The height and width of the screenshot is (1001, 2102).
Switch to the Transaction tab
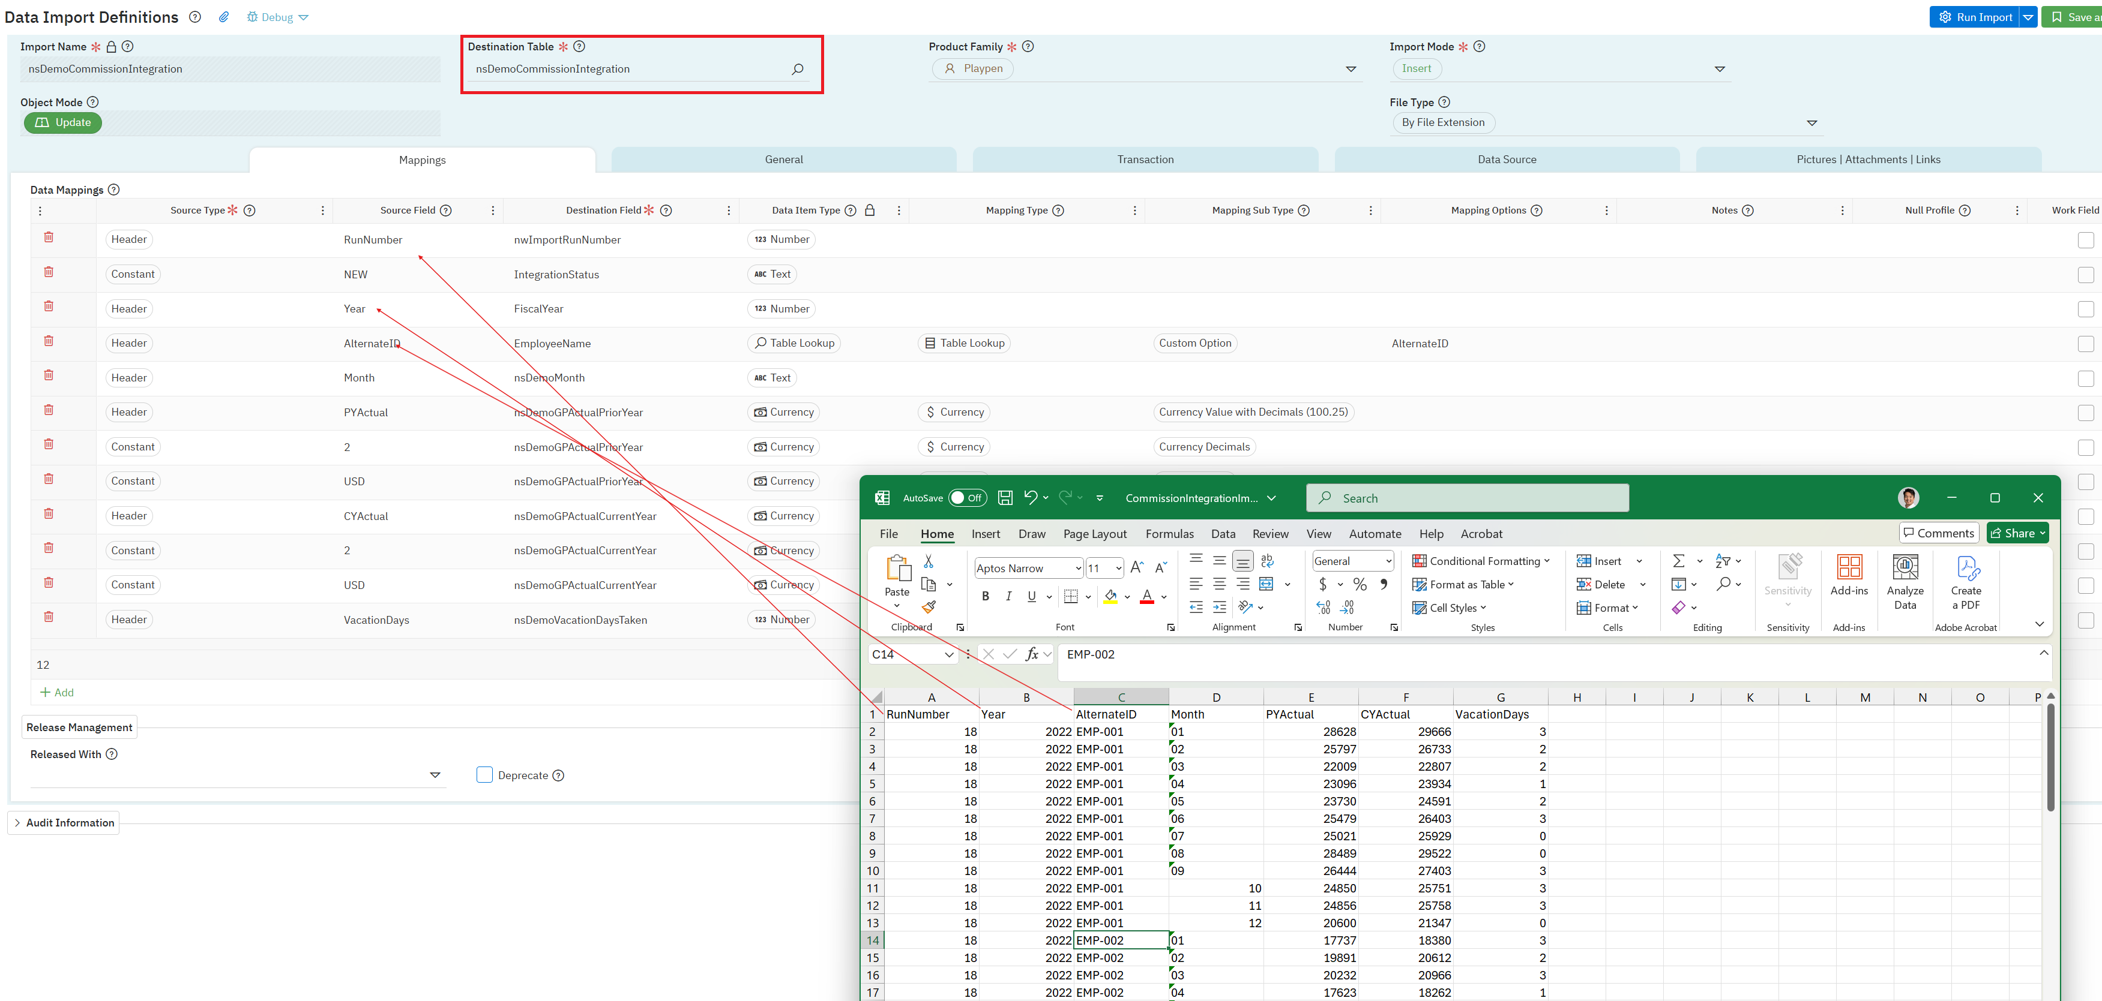coord(1145,160)
